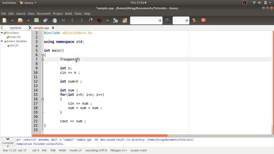Open the Project menu
Viewport: 274px width, 154px height.
(58, 14)
